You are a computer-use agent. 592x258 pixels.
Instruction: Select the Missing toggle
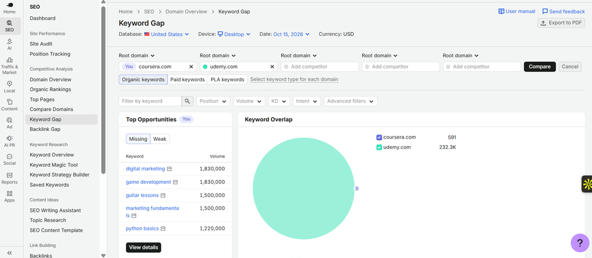[138, 139]
